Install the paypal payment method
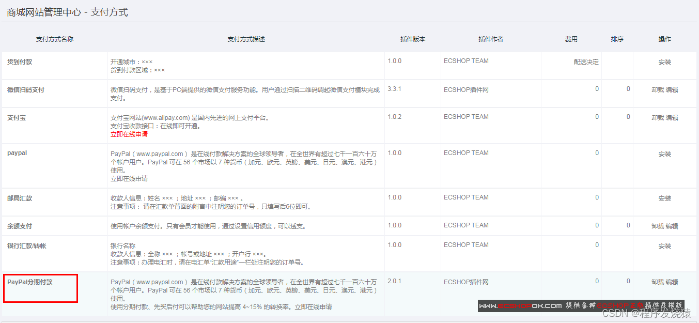699x323 pixels. tap(664, 152)
